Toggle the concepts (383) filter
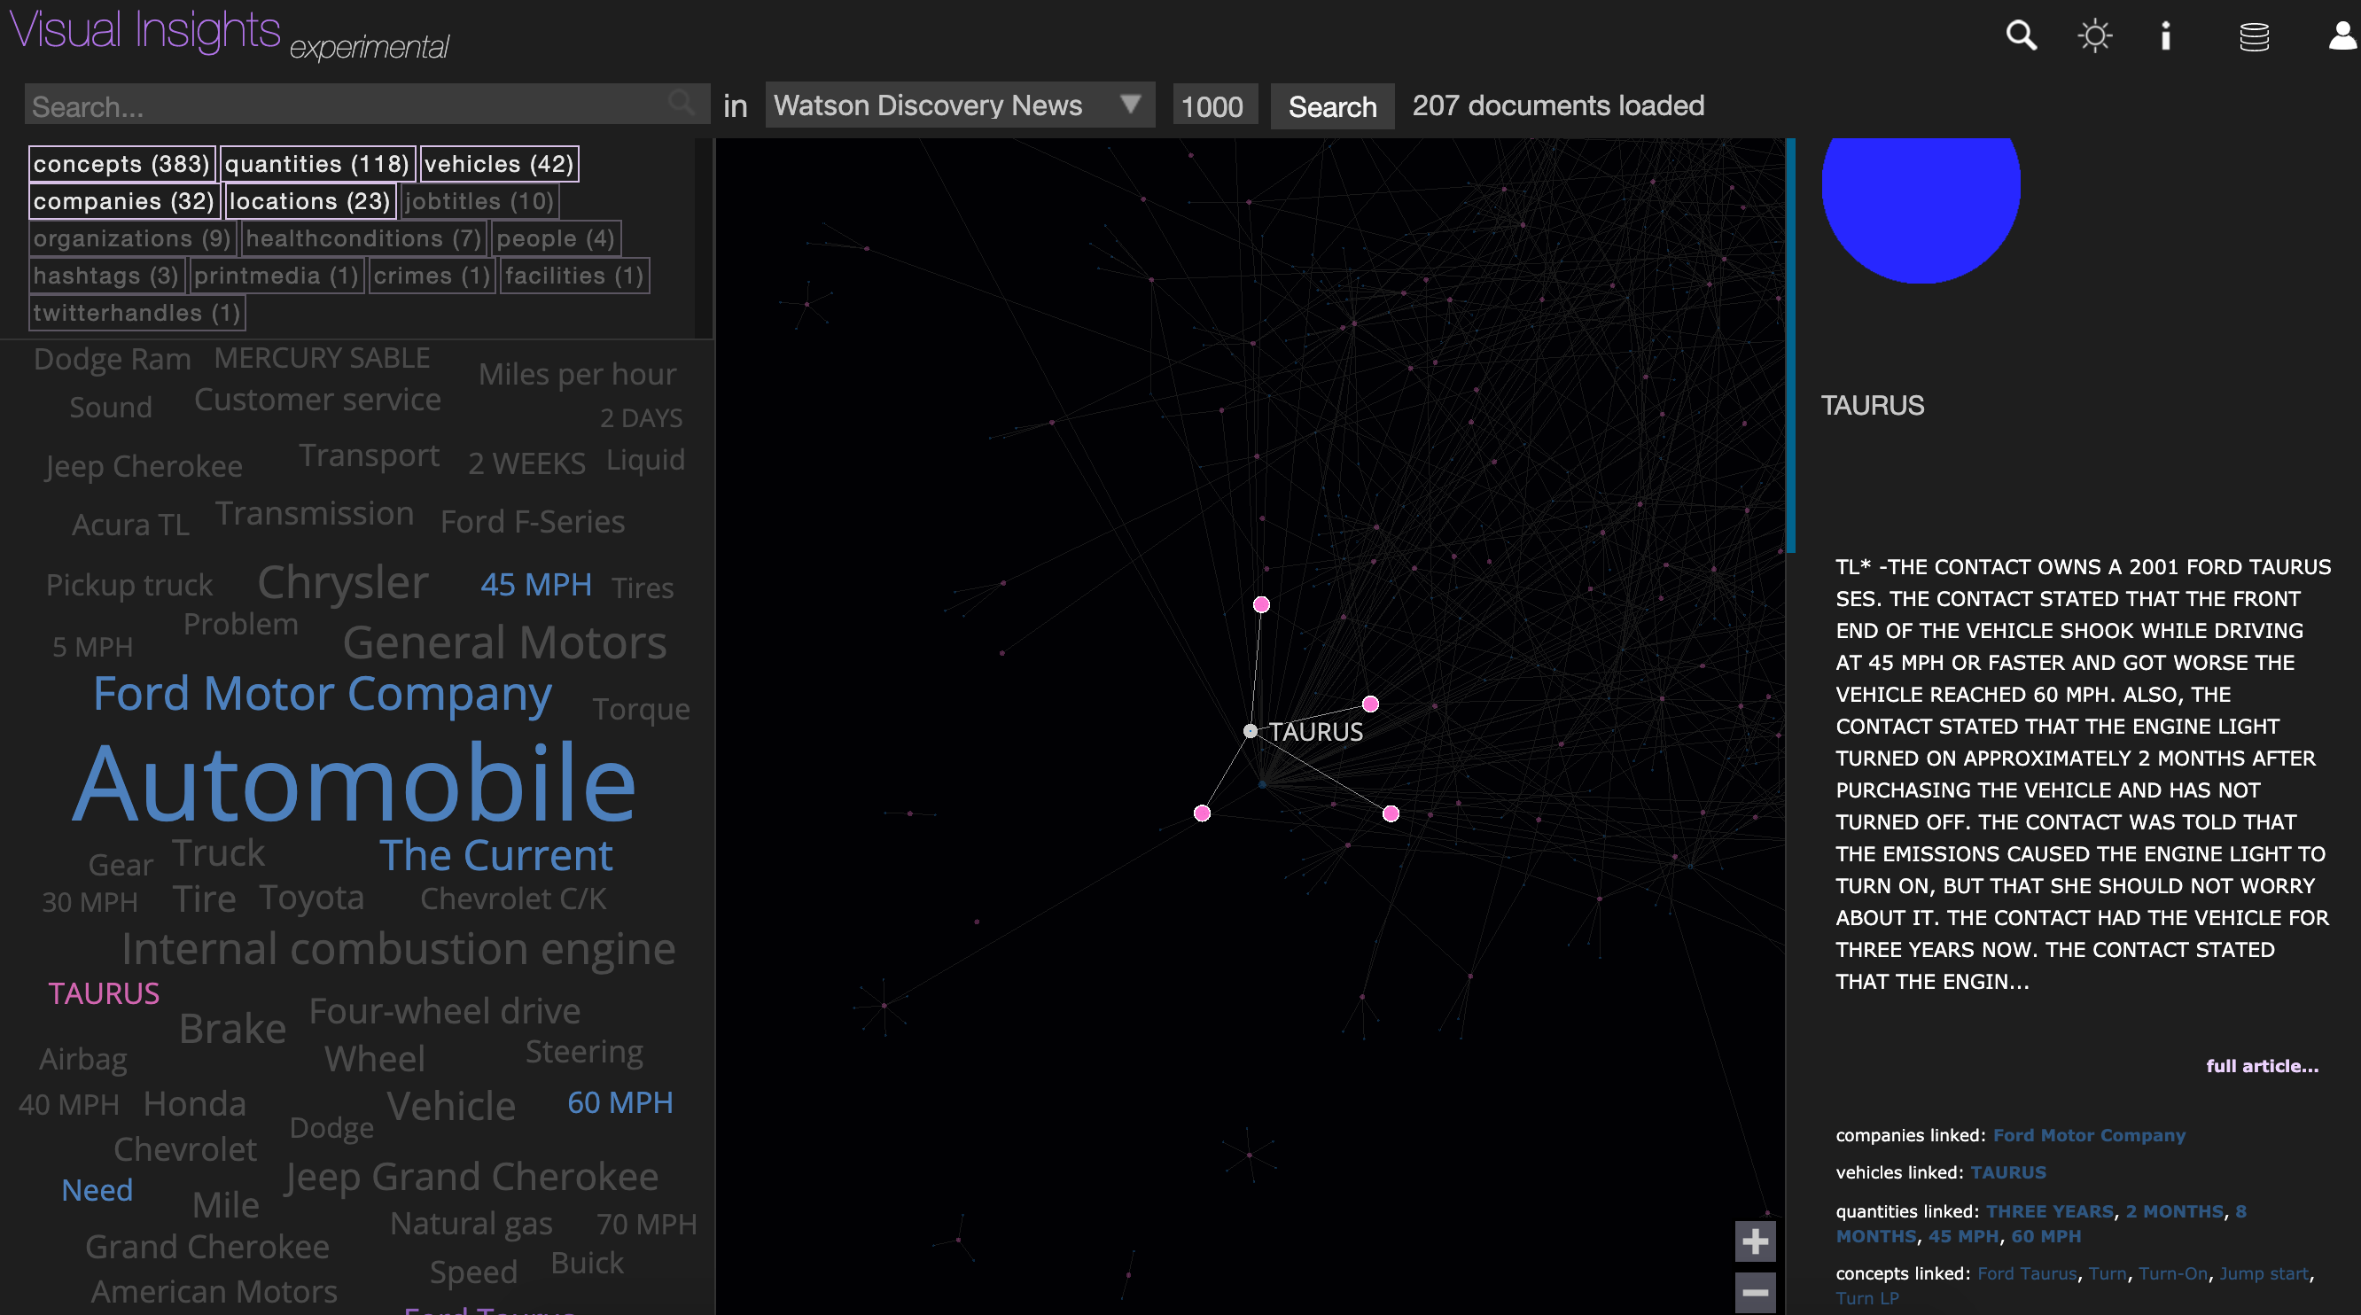Screen dimensions: 2361x1315 122,164
